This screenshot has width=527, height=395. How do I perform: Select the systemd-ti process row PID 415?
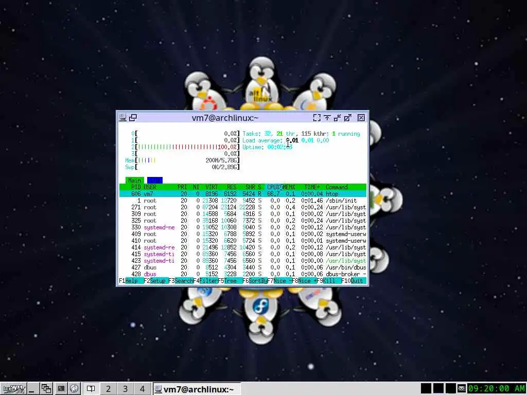point(243,254)
